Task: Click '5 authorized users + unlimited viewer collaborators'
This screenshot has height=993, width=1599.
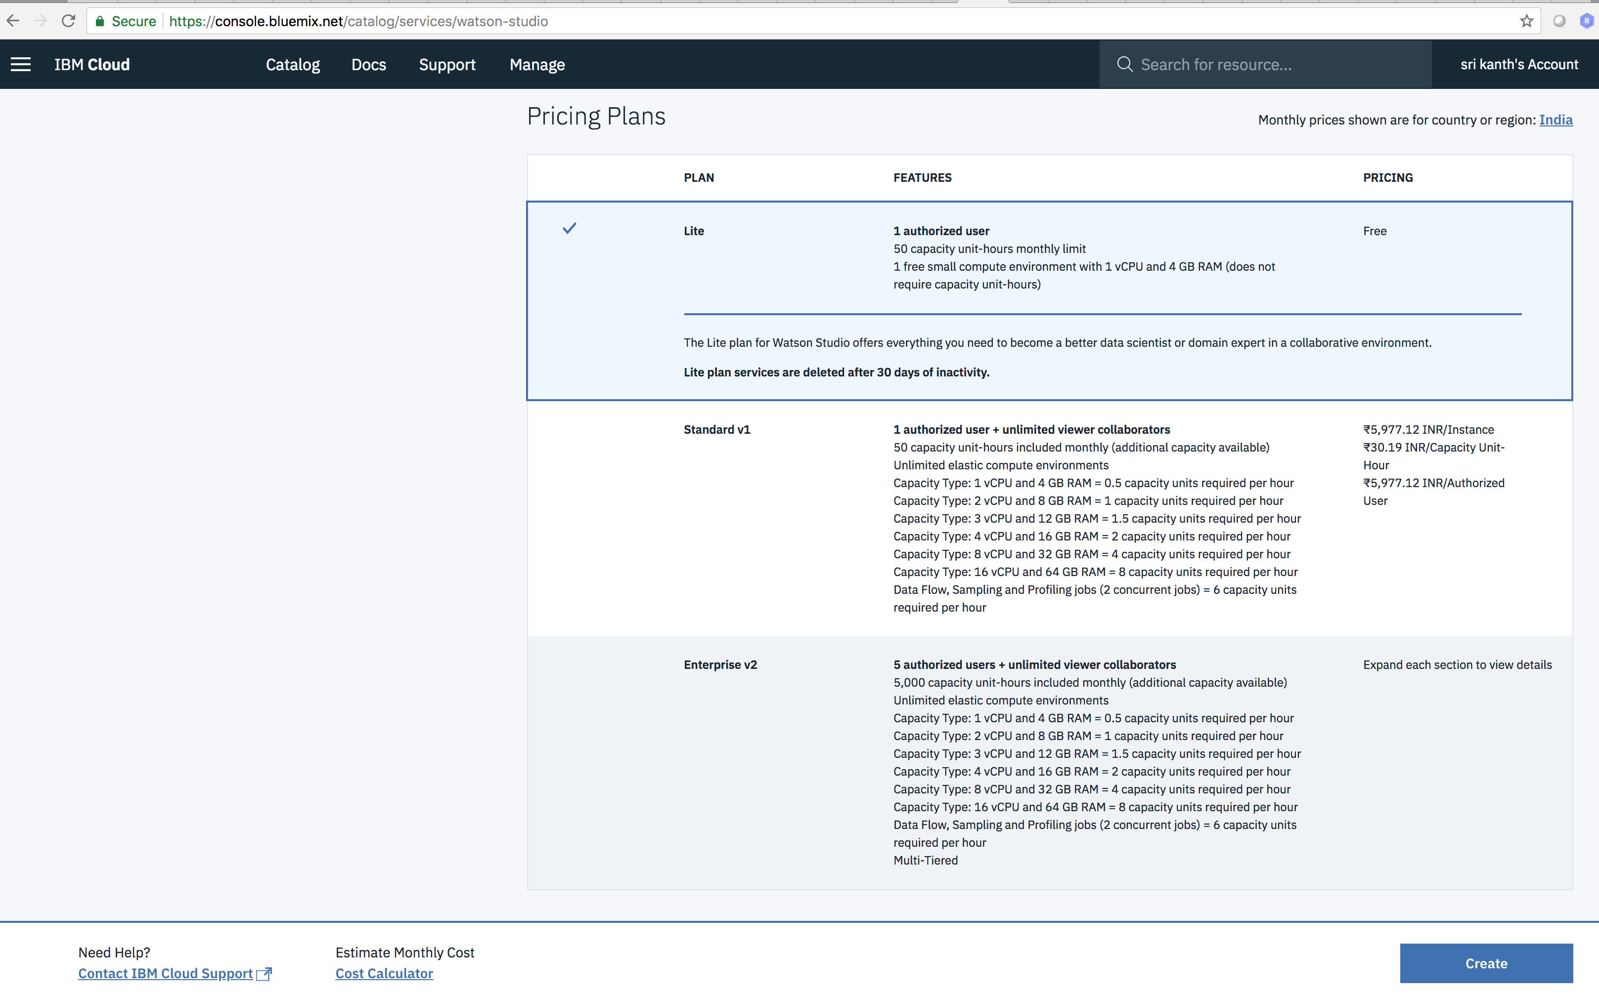Action: (1034, 664)
